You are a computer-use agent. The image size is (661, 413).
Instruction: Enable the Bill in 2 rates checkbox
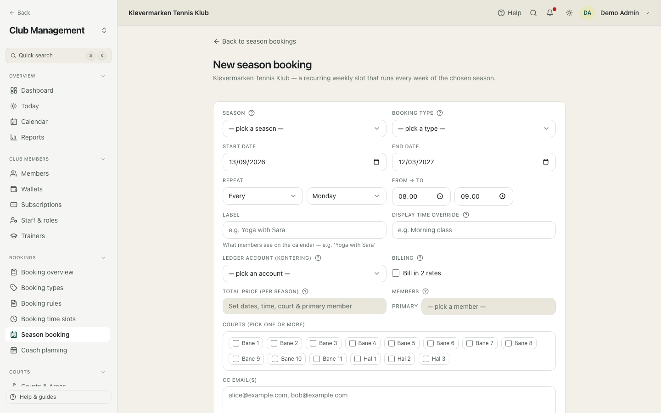[396, 273]
